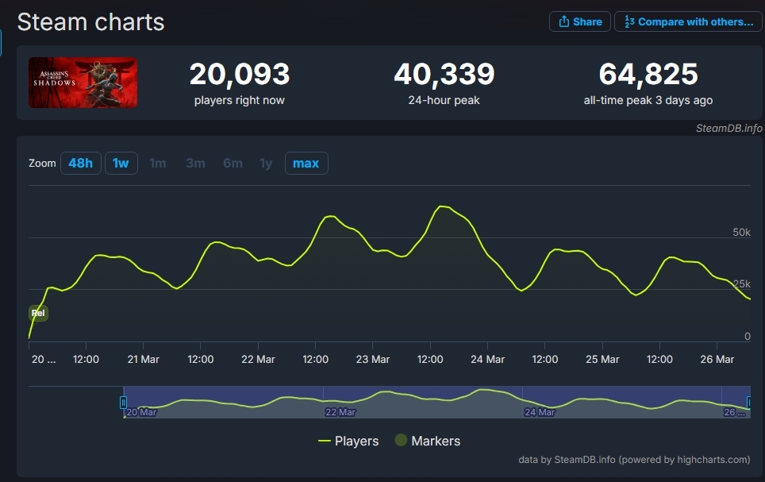Grab the right navigator range handle
This screenshot has height=482, width=765.
pyautogui.click(x=748, y=403)
